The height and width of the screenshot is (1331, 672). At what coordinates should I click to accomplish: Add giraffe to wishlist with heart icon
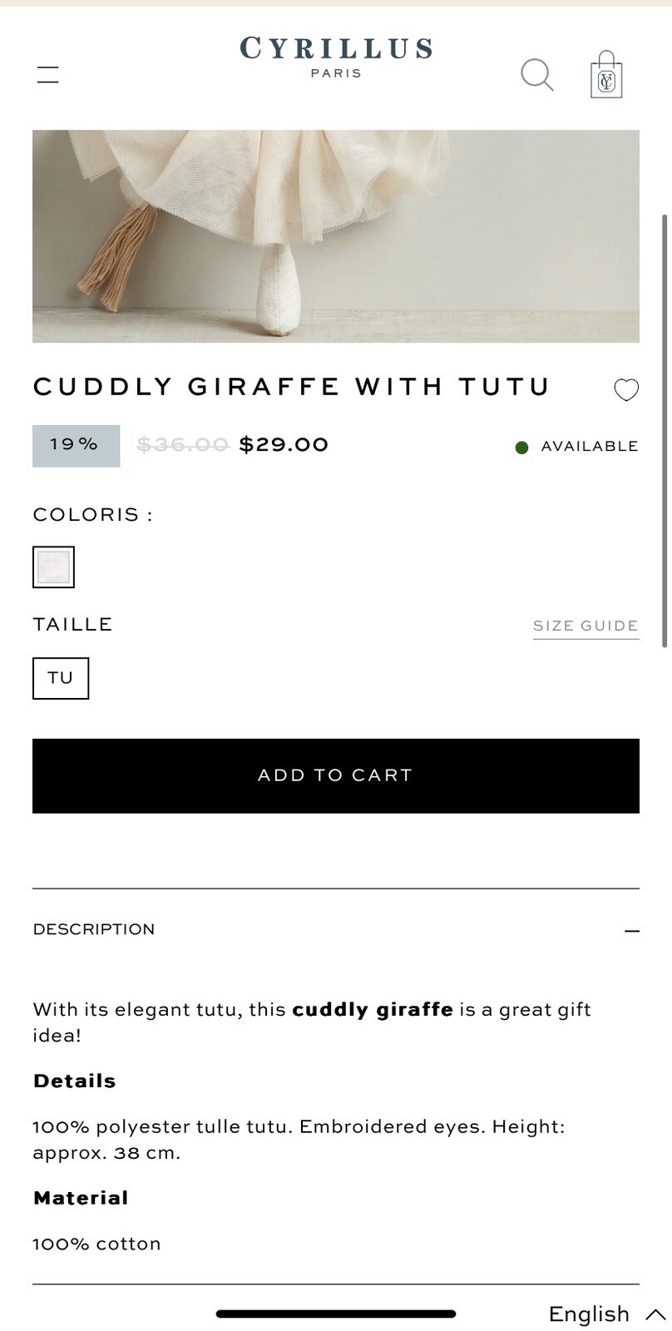tap(626, 390)
